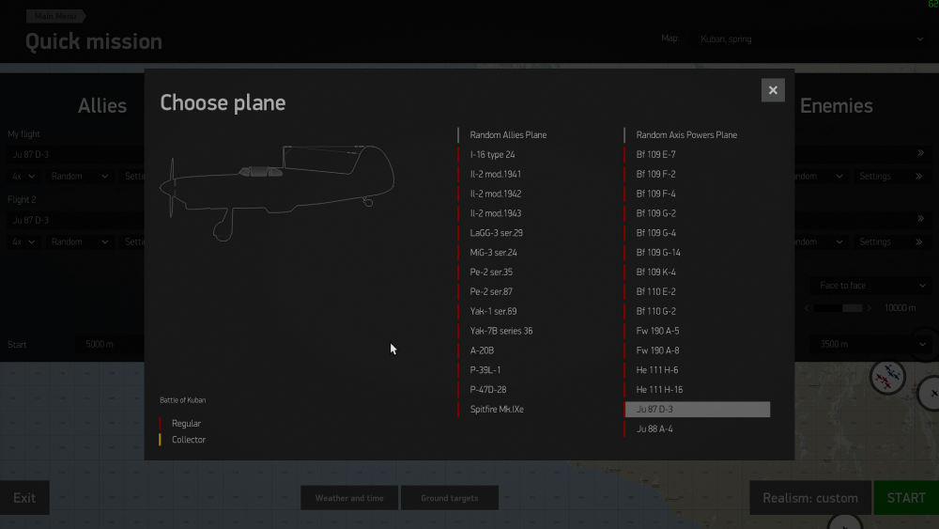Open the Map dropdown Kuban, spring

pos(811,39)
